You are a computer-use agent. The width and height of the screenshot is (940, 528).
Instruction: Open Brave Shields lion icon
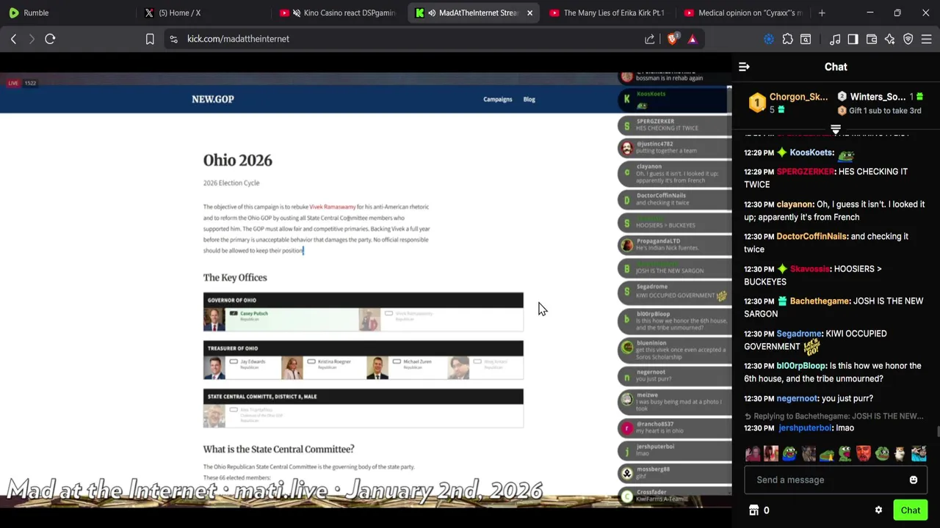pyautogui.click(x=672, y=39)
